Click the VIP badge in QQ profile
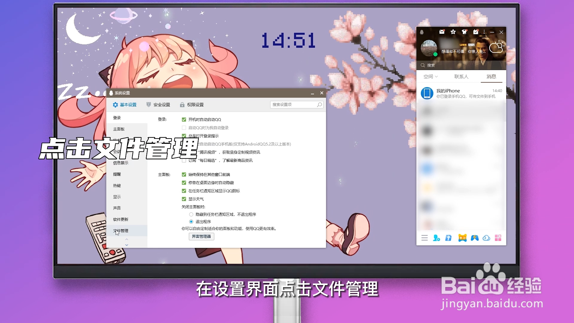The width and height of the screenshot is (574, 323). 471,45
